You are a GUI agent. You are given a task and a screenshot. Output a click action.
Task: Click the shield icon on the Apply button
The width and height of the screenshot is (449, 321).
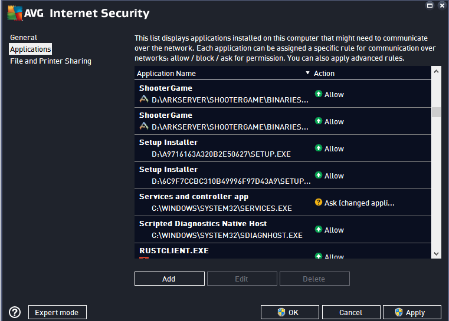point(399,312)
